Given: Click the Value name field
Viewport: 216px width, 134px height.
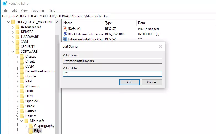Looking at the screenshot, I should click(x=112, y=61).
